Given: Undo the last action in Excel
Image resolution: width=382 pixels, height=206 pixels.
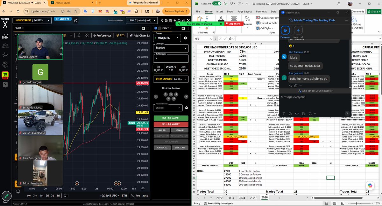Looking at the screenshot, I should 231,4.
